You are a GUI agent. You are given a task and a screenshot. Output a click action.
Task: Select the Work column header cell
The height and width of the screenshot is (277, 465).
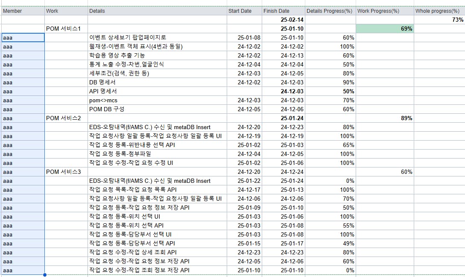(x=66, y=11)
